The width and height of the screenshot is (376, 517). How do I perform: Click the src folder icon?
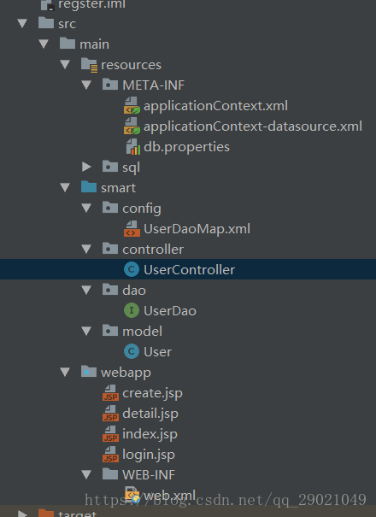pos(46,23)
